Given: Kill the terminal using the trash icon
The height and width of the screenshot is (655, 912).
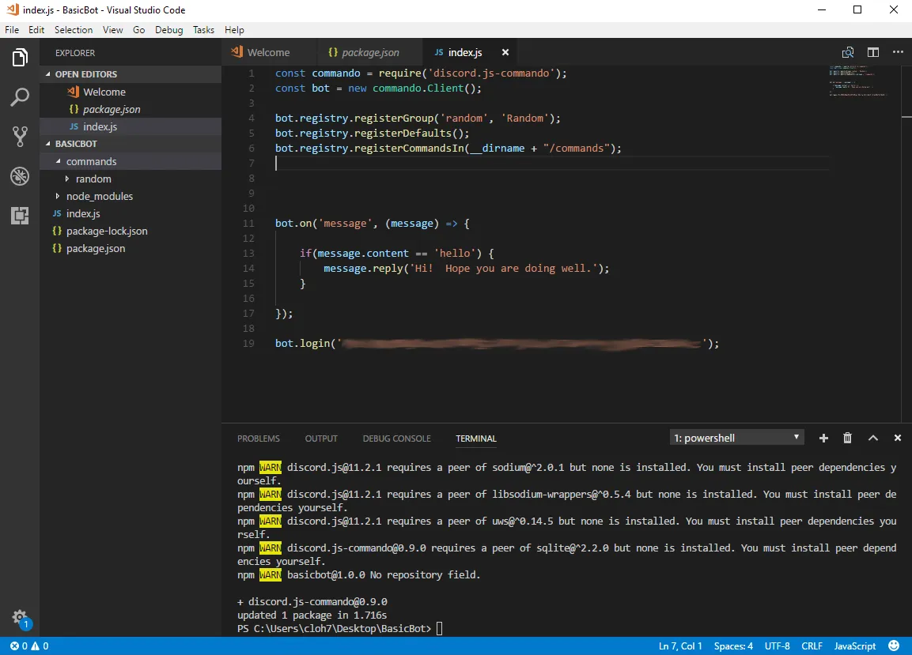Looking at the screenshot, I should pos(847,438).
